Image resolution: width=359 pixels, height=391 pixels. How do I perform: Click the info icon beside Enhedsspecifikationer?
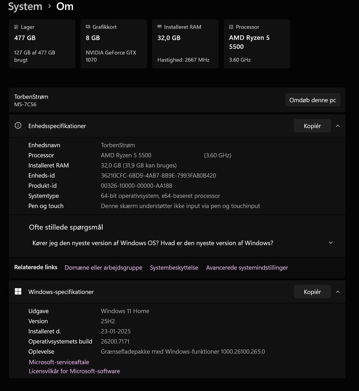18,126
